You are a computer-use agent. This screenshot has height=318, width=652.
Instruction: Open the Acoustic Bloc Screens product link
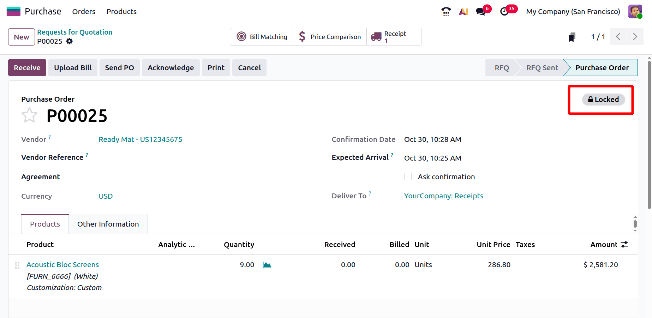pos(62,264)
